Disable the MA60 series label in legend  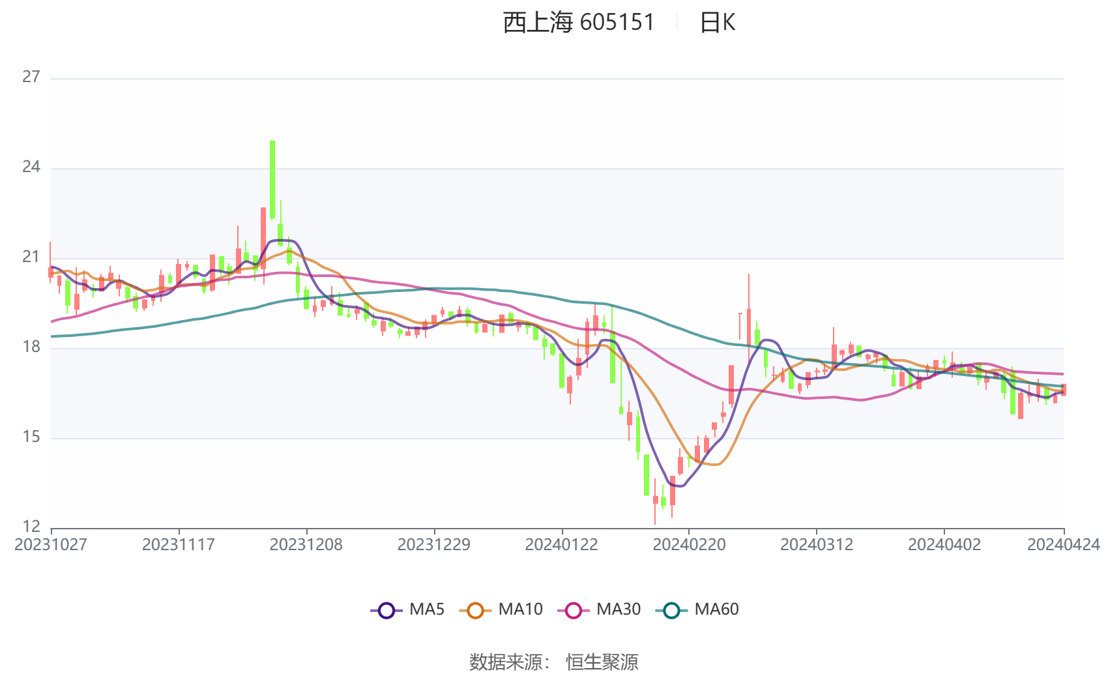click(716, 609)
